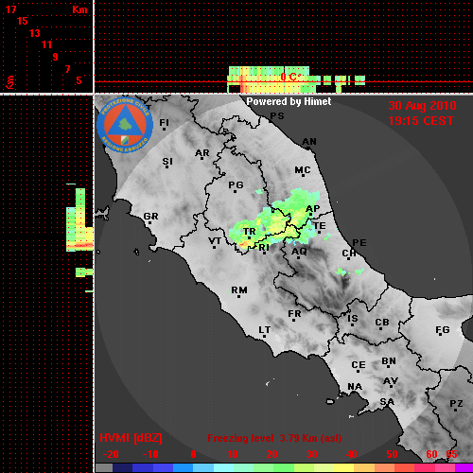Click the FR city label
This screenshot has width=473, height=473.
294,314
